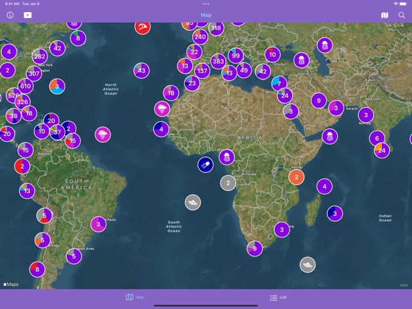Tap the red wave marker in North Atlantic

(143, 27)
